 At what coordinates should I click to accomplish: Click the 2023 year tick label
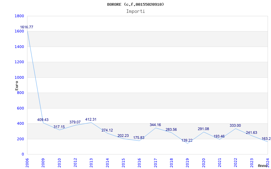252,163
